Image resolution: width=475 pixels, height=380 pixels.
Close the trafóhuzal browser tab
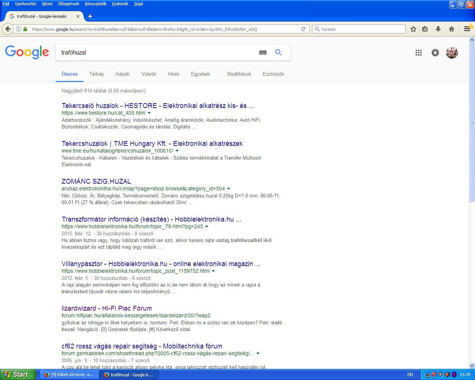point(78,16)
